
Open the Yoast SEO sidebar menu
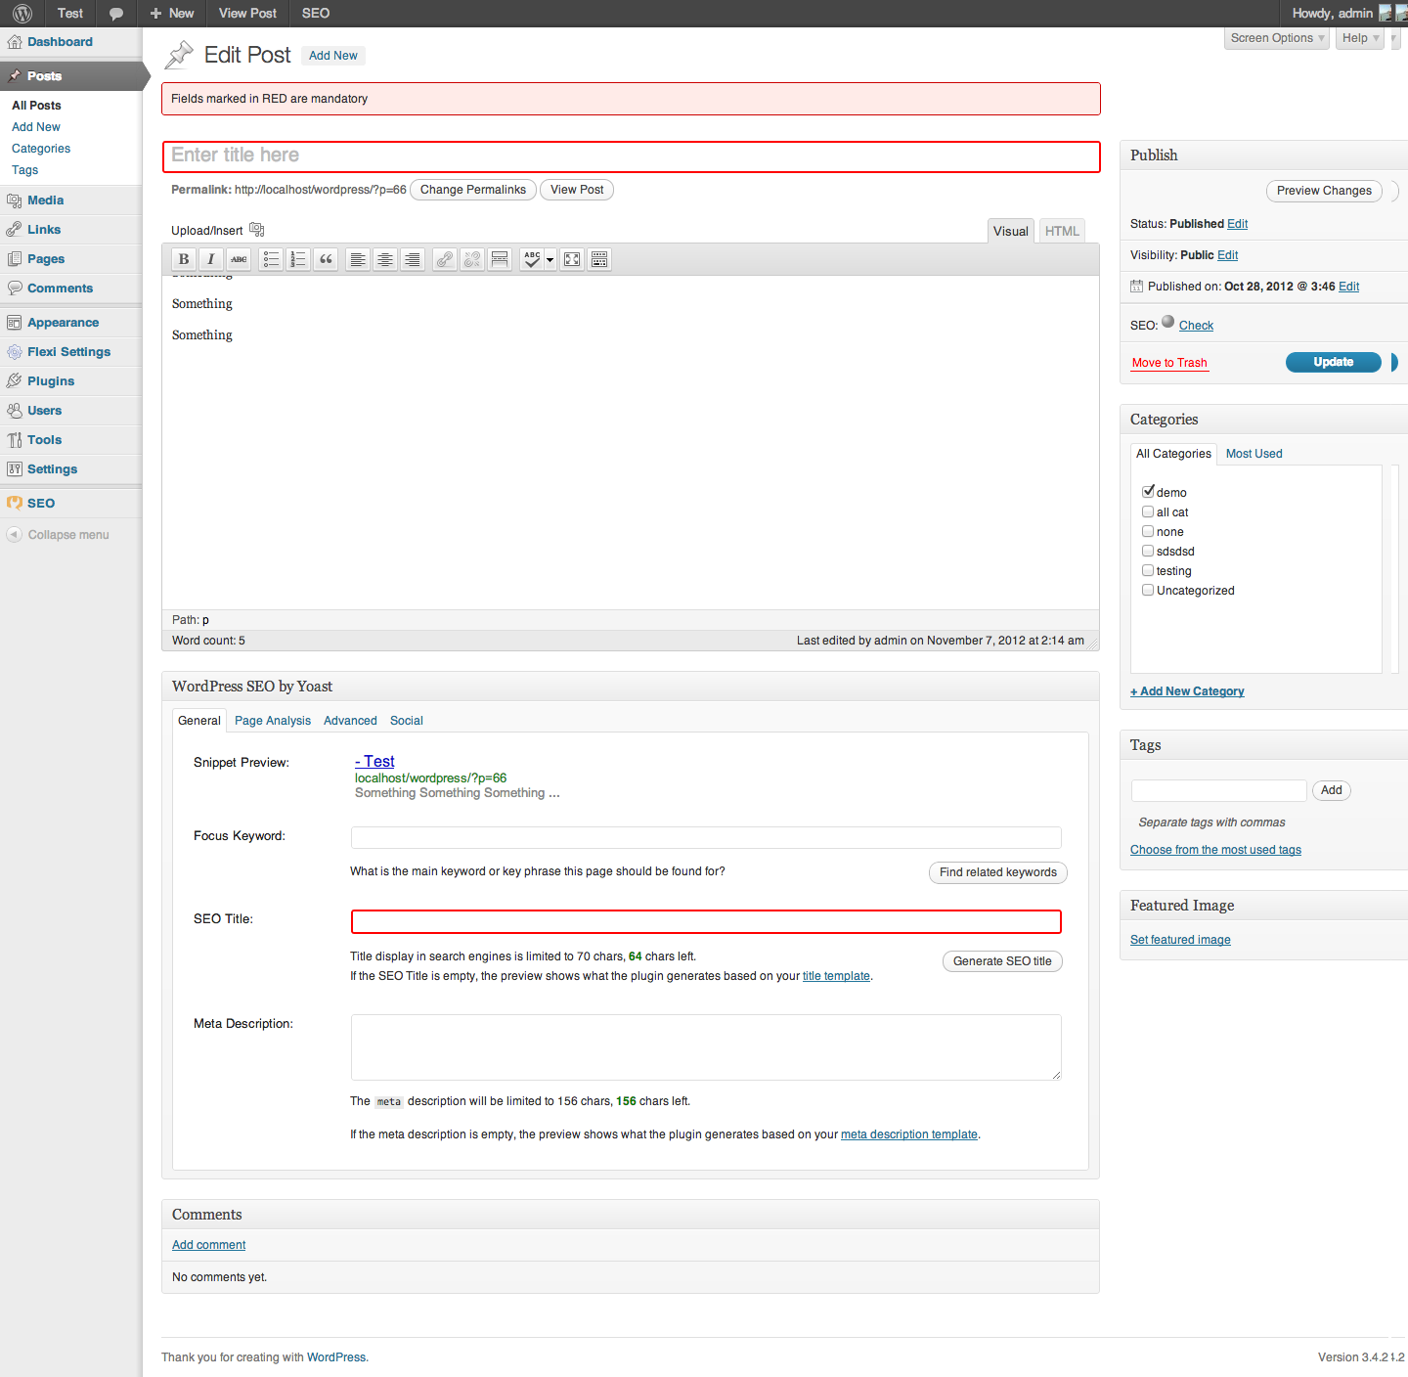point(41,503)
